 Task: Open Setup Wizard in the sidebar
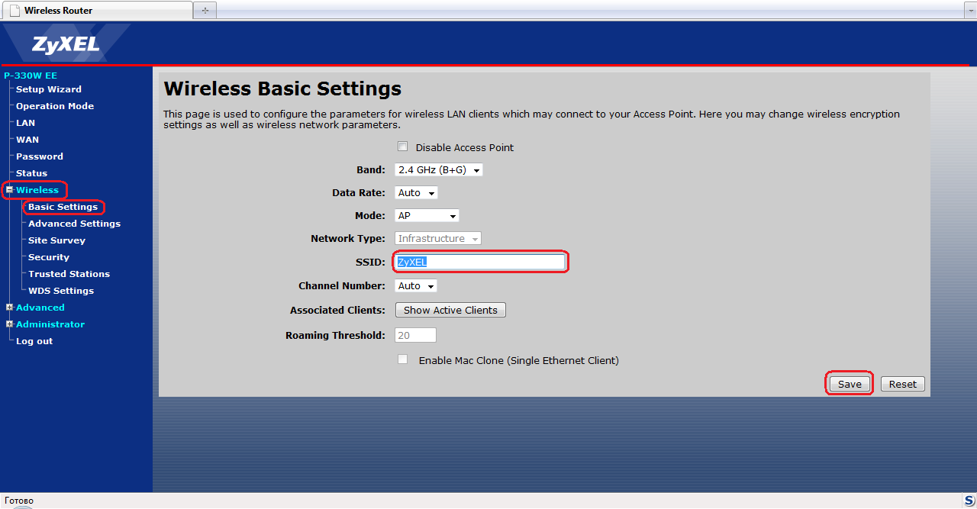click(49, 89)
